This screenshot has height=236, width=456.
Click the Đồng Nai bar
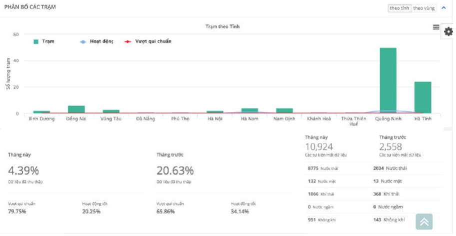coord(76,109)
